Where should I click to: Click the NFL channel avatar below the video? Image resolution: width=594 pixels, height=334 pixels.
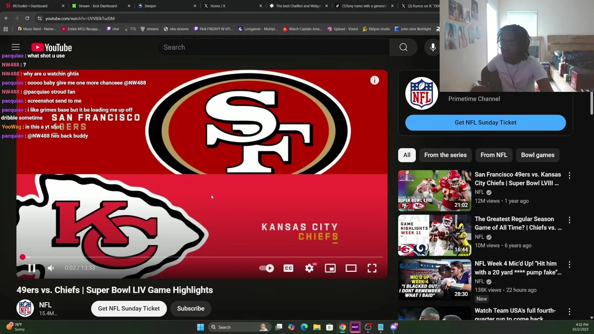(x=25, y=308)
